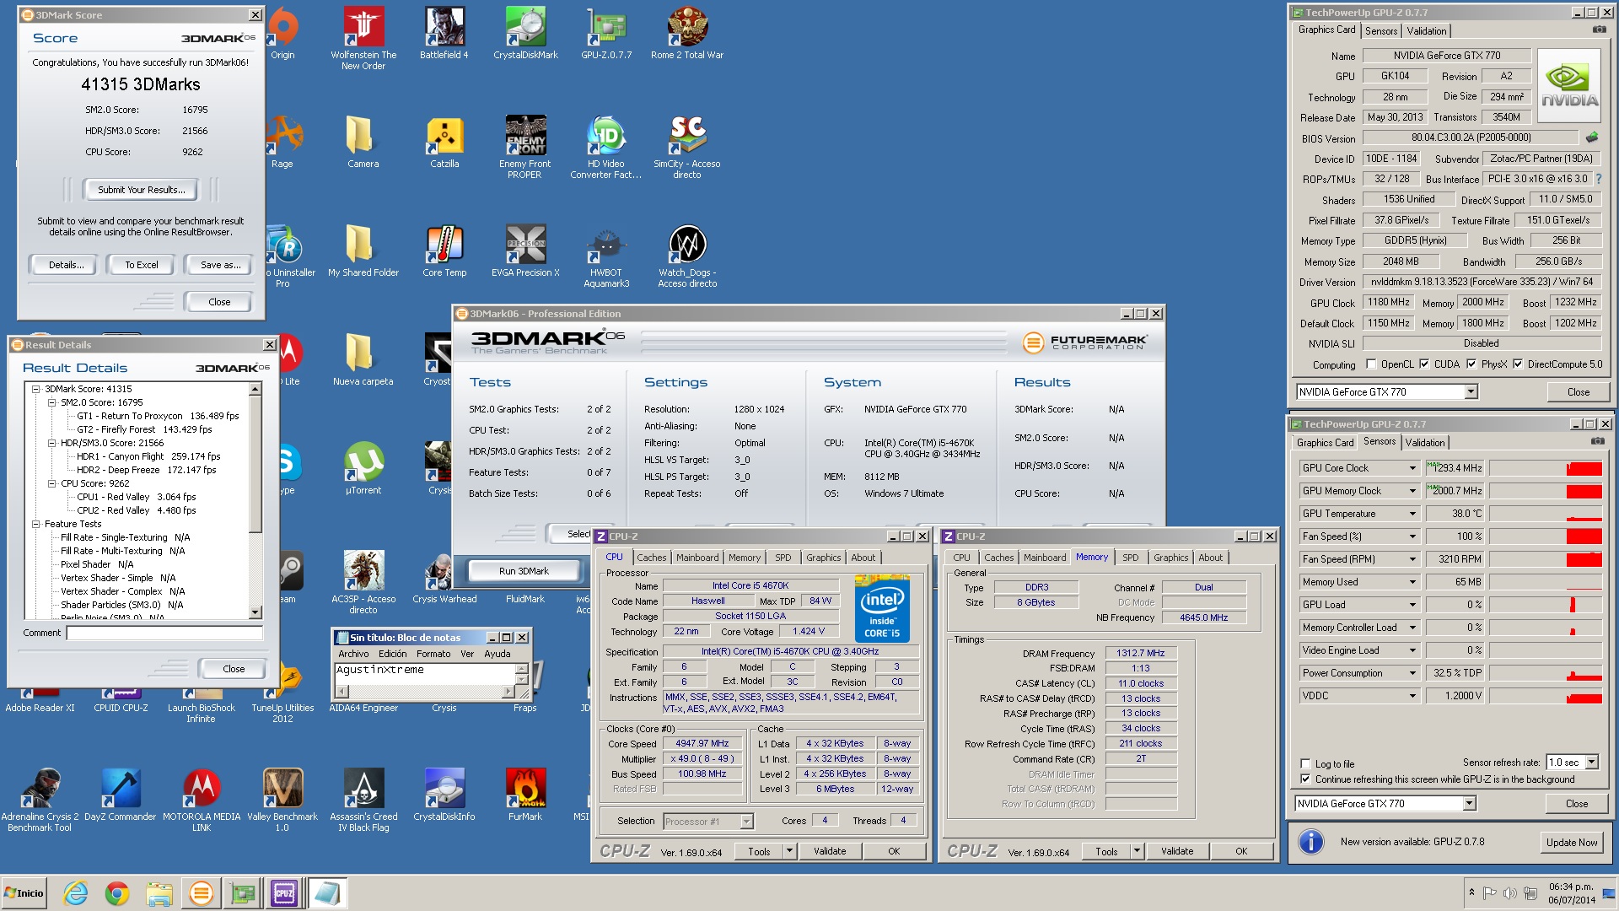Toggle the CUDA checkbox in GPU-Z
Viewport: 1619px width, 911px height.
(1424, 364)
